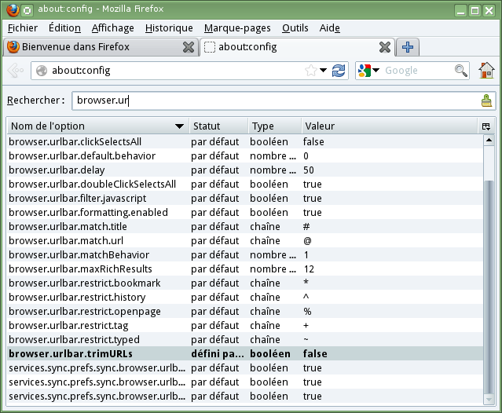Screen dimensions: 502x413
Task: Click the back navigation arrow
Action: [15, 71]
